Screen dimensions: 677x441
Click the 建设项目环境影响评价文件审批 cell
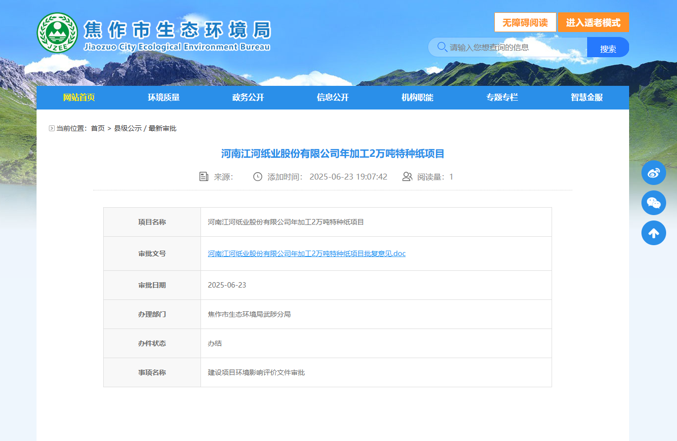(x=256, y=372)
